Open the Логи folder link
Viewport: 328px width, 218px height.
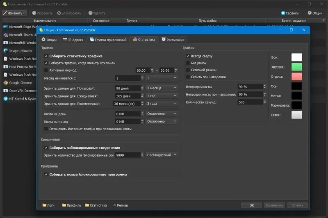(x=48, y=205)
